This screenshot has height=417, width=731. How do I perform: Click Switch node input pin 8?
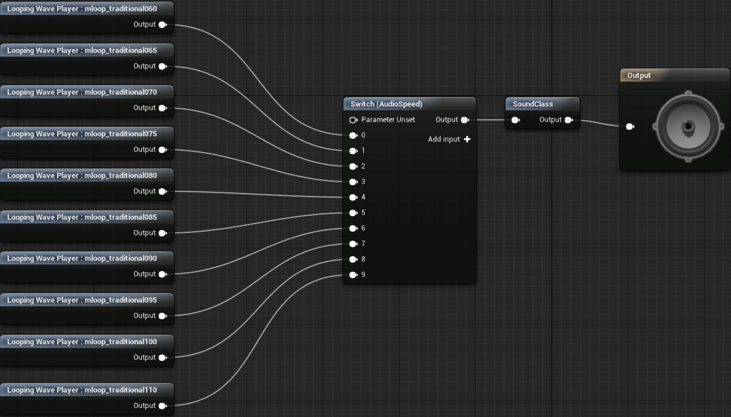pos(353,259)
